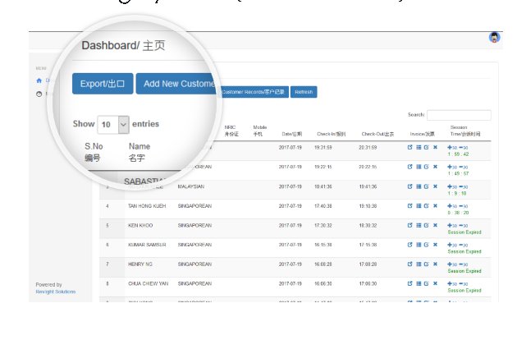Viewport: 517px width, 340px height.
Task: Delete the KEN KHOO record with X icon
Action: point(435,226)
